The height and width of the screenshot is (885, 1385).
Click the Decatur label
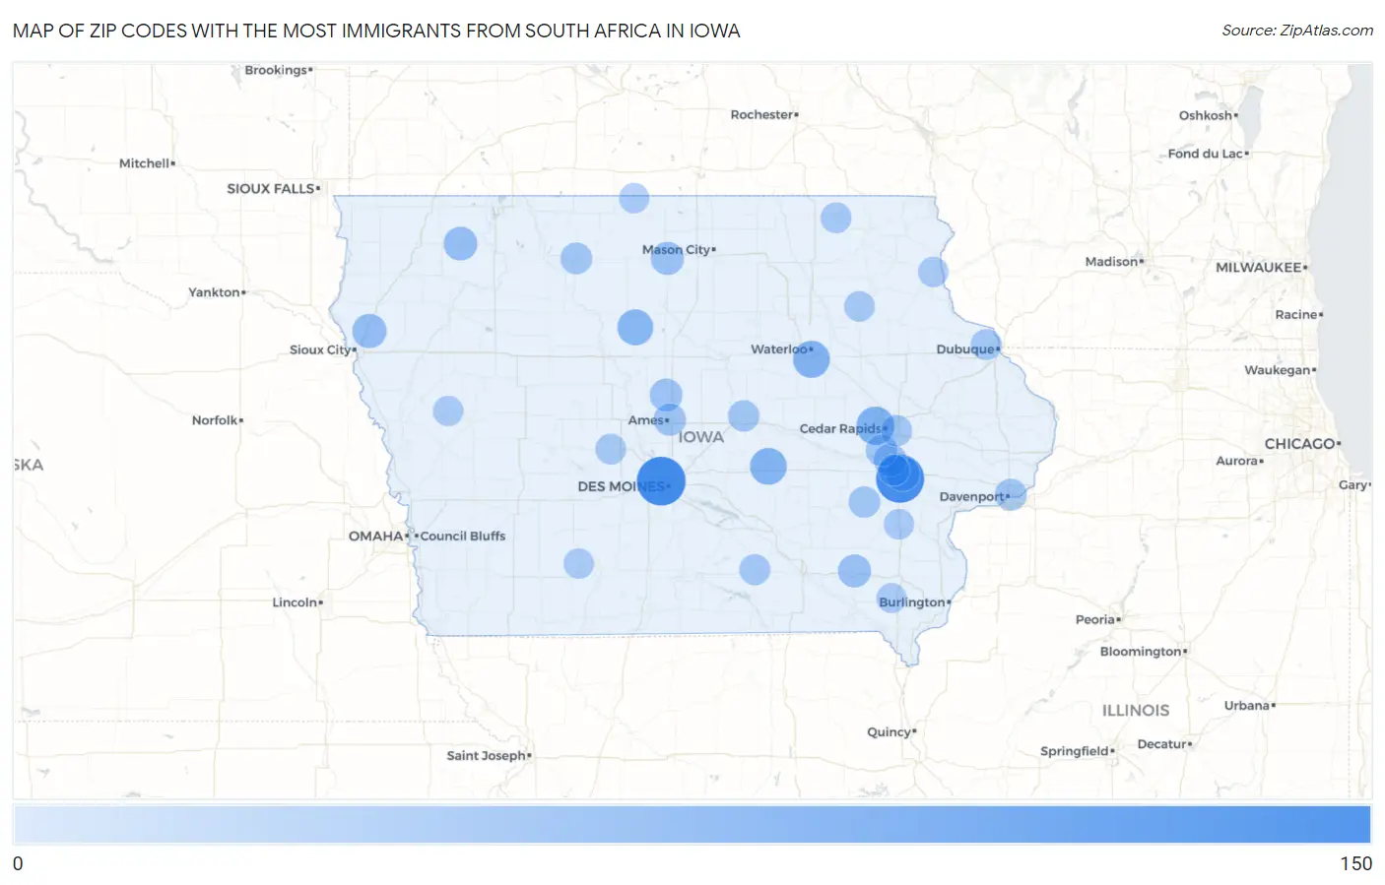click(1162, 743)
